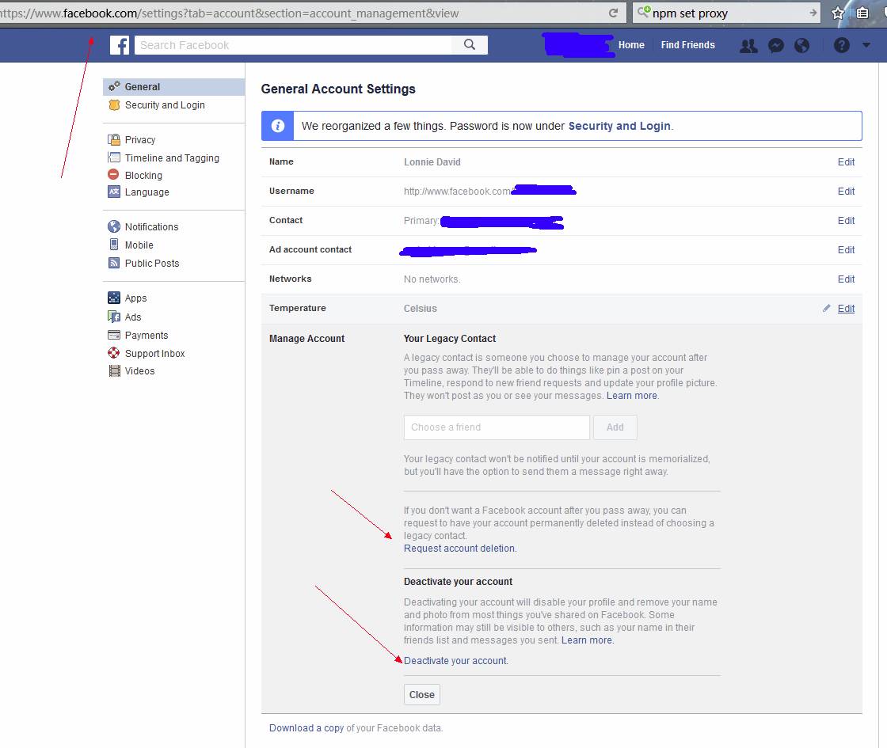Expand the account dropdown arrow in top bar
887x748 pixels.
pos(866,45)
